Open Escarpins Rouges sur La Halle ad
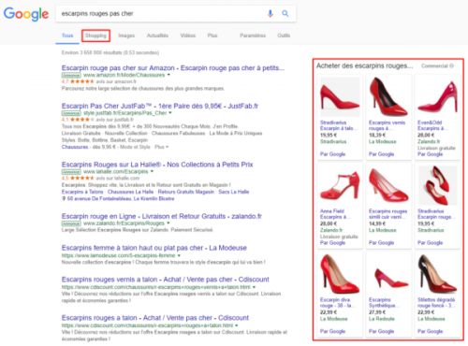The width and height of the screenshot is (468, 346). point(157,165)
